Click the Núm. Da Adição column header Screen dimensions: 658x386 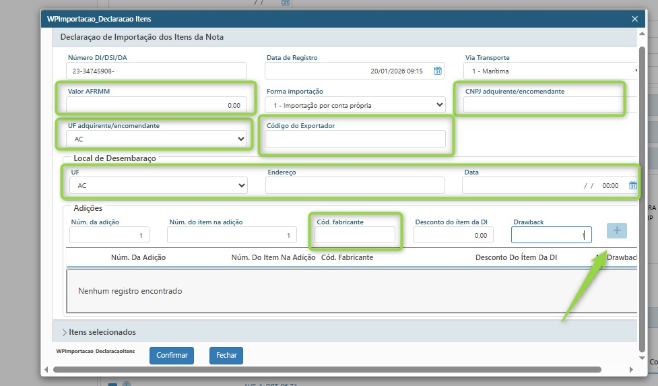pos(138,257)
